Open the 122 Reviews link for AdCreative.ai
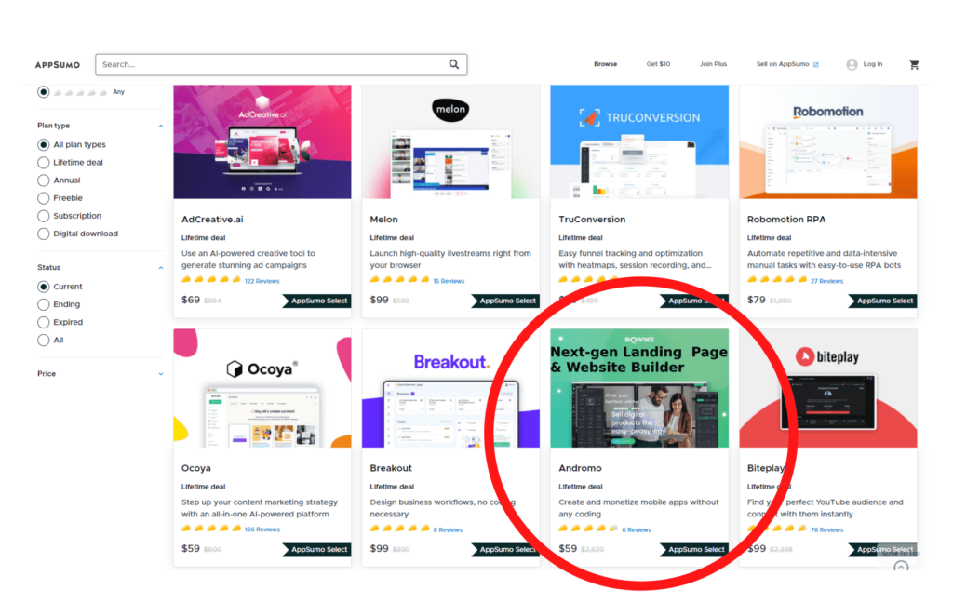Image resolution: width=953 pixels, height=616 pixels. coord(262,281)
